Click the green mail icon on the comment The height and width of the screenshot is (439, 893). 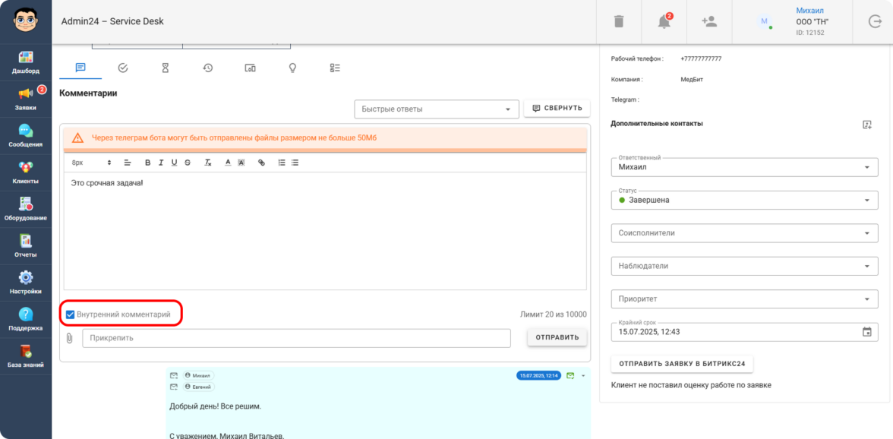[x=570, y=375]
